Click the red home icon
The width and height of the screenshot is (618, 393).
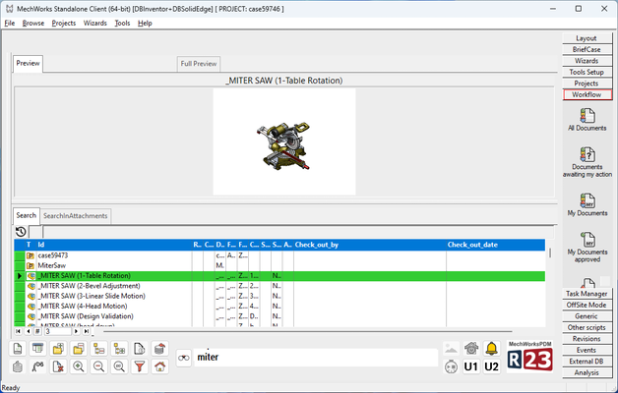159,366
